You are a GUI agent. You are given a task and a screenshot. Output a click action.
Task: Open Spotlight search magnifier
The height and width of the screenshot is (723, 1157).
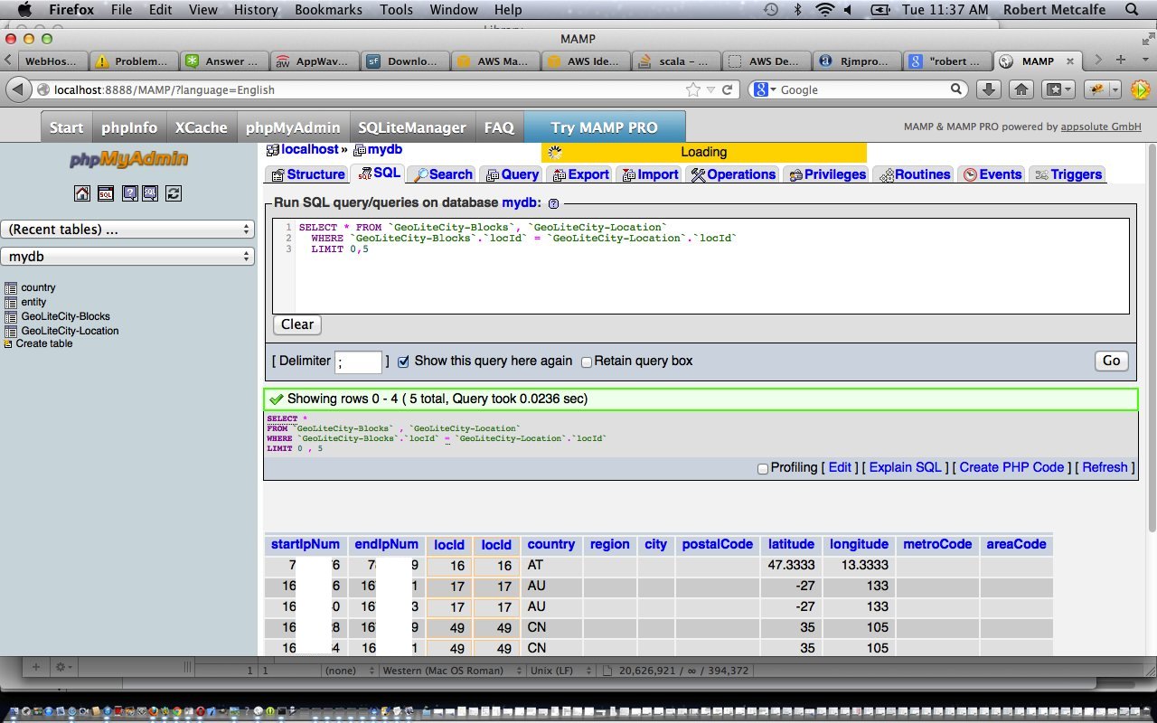1133,10
